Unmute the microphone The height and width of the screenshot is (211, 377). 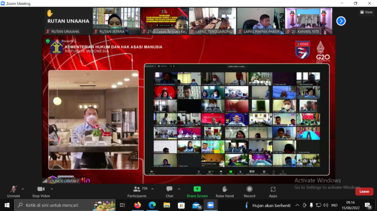click(14, 192)
